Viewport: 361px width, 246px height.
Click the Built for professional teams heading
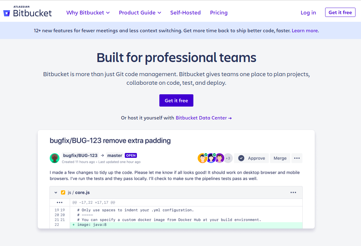(176, 57)
